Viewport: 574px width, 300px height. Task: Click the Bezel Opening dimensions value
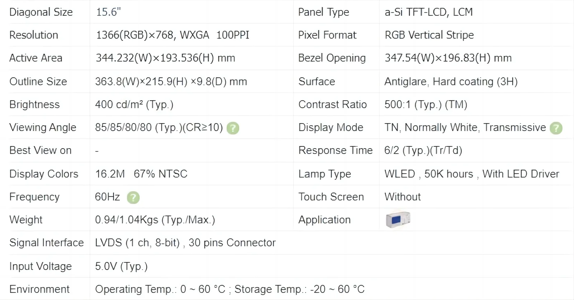pos(448,58)
